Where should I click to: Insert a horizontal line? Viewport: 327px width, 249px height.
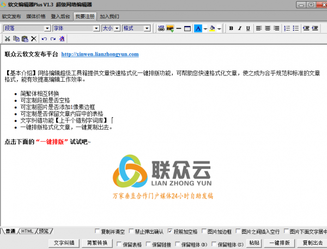[179, 28]
